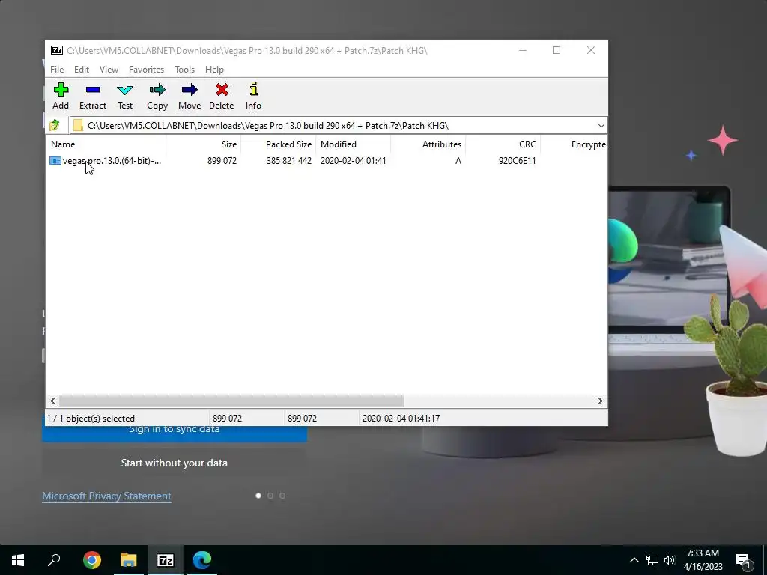Image resolution: width=767 pixels, height=575 pixels.
Task: Click the 920C6E11 CRC value
Action: click(517, 160)
